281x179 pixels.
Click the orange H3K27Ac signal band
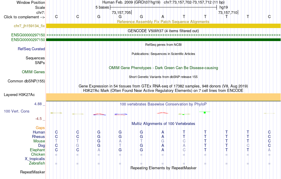pos(163,97)
